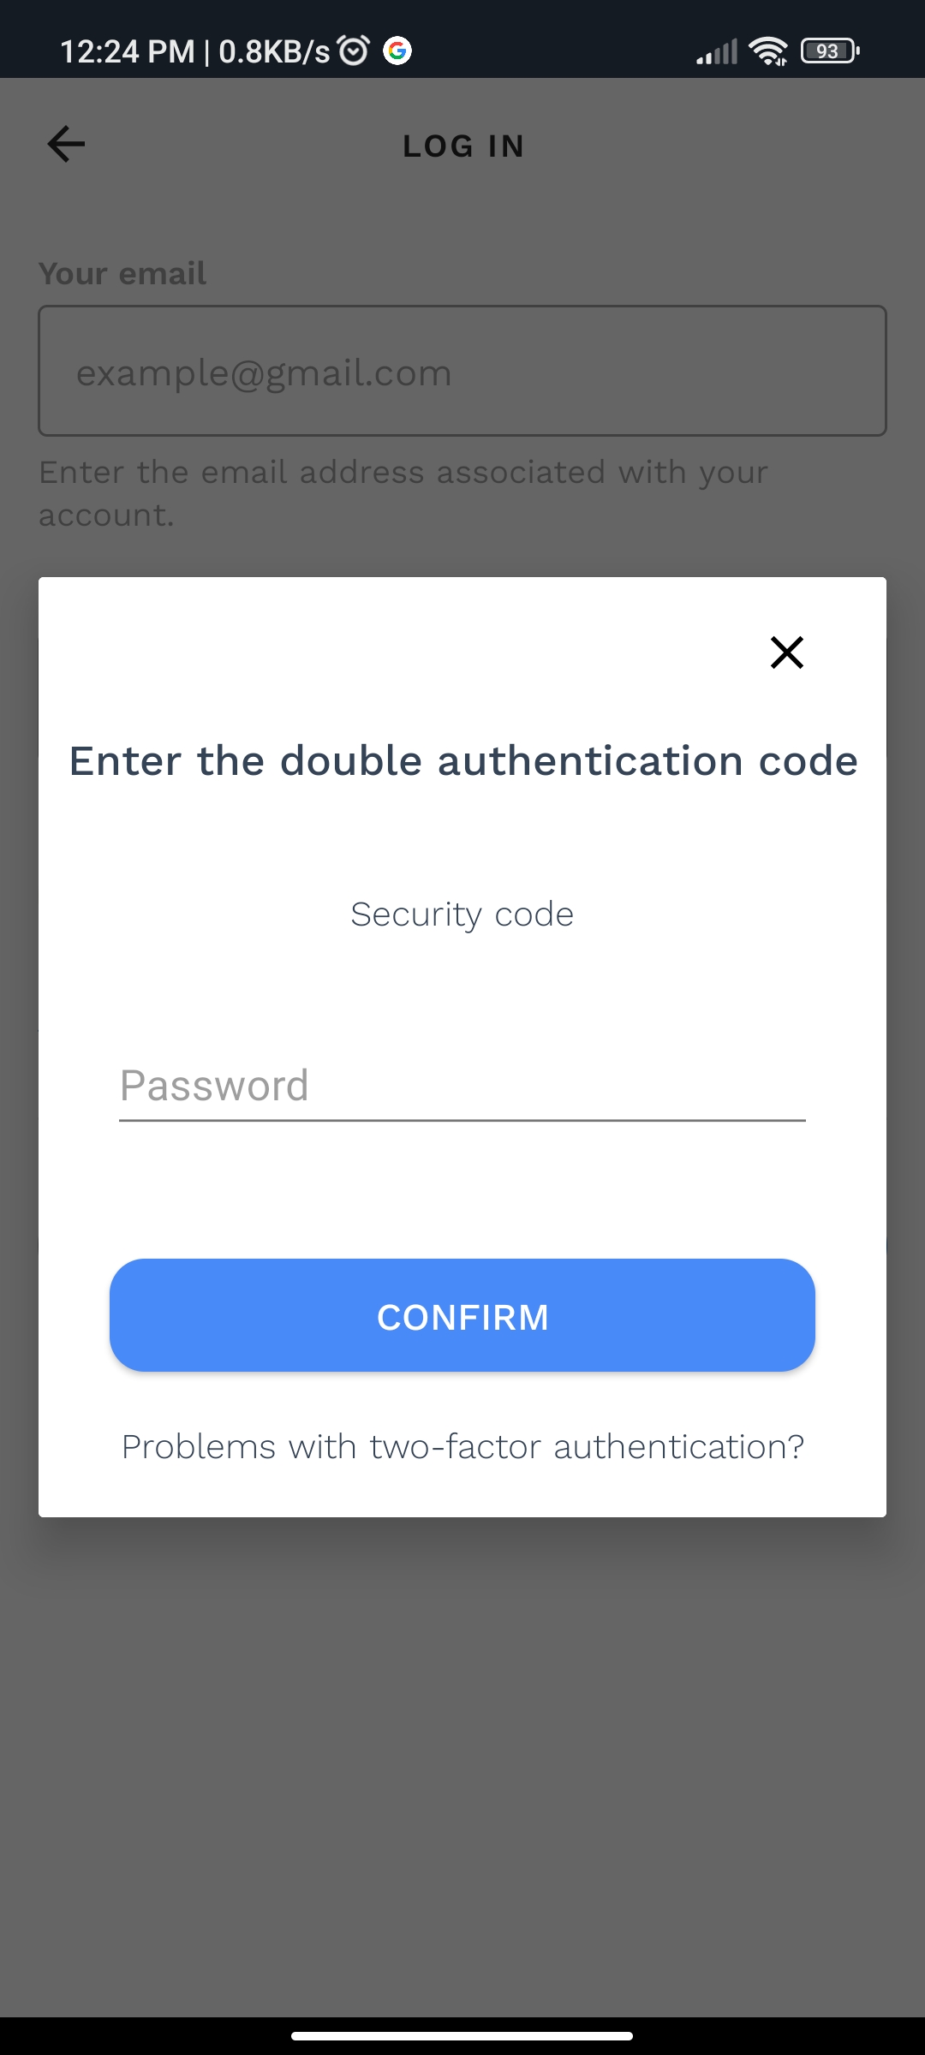This screenshot has width=925, height=2055.
Task: Open "Problems with two-factor authentication?" link
Action: (x=462, y=1447)
